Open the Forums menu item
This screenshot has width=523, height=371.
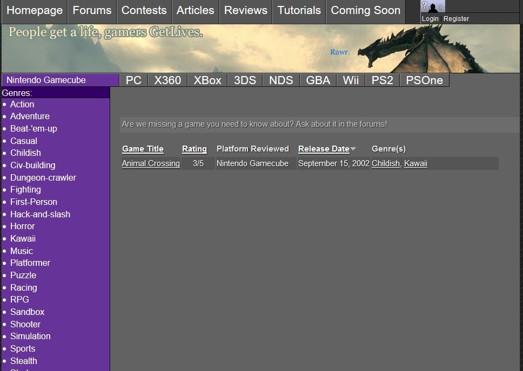click(92, 11)
